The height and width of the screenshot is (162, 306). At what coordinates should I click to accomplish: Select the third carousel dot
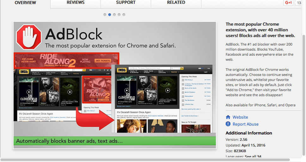click(114, 15)
